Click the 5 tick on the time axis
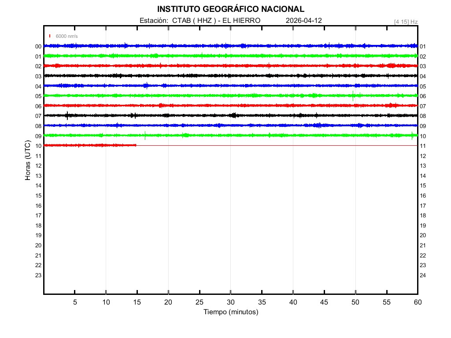This screenshot has height=338, width=451. coord(75,302)
